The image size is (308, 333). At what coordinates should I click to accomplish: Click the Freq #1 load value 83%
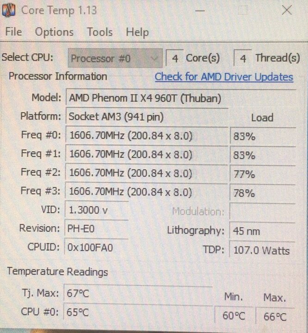point(263,155)
